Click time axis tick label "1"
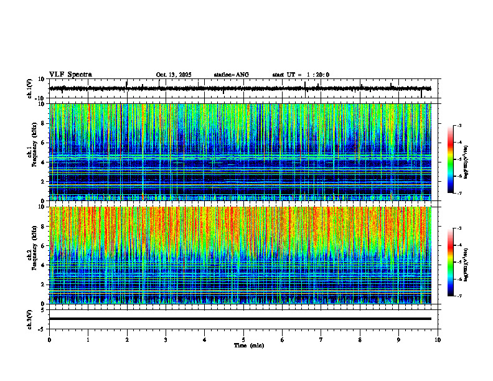 [88, 340]
